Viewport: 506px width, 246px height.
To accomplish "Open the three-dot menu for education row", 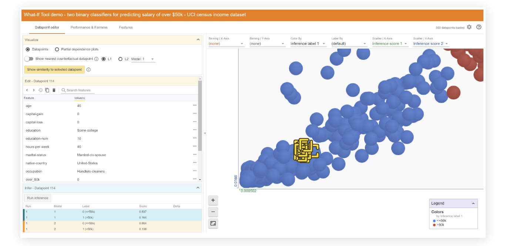I will click(x=195, y=130).
